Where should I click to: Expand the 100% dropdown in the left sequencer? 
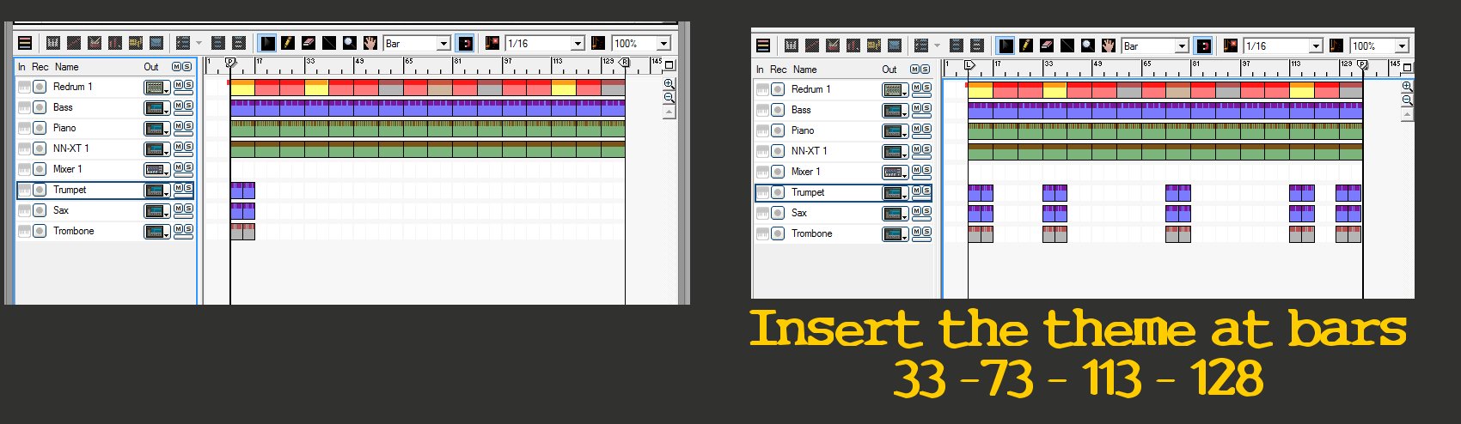[663, 43]
